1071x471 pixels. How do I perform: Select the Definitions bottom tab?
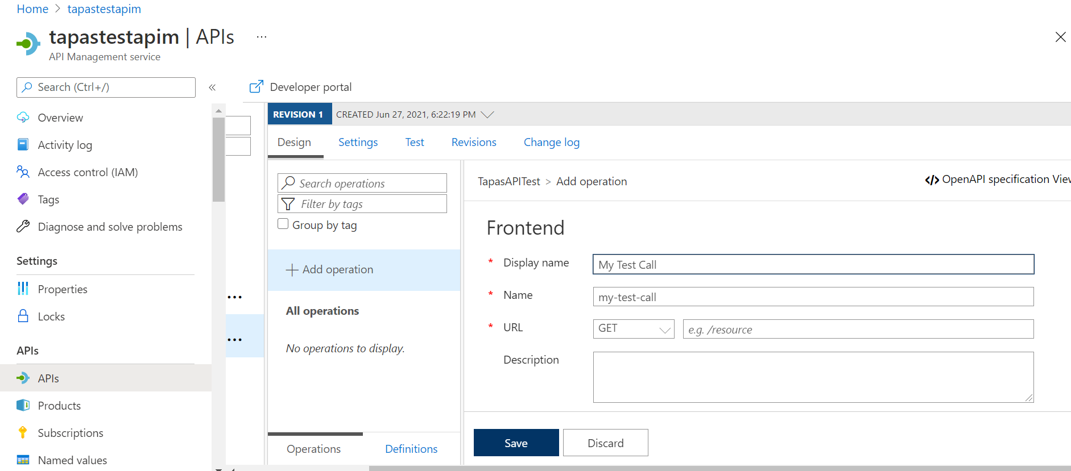click(x=411, y=449)
